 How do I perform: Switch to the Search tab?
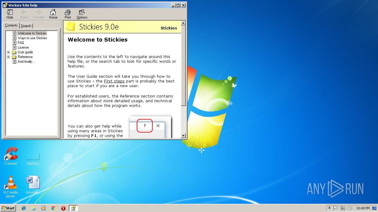(26, 26)
